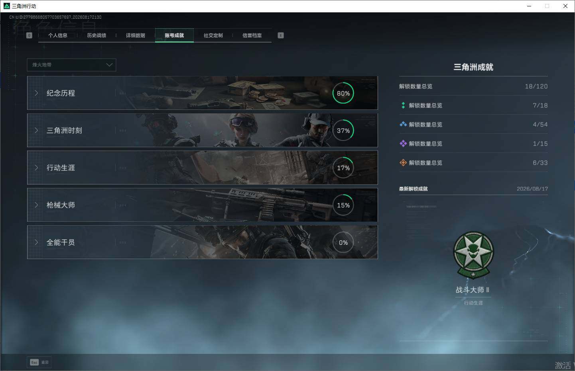The height and width of the screenshot is (371, 575).
Task: Click the 解锁数量总览 label of 18/120
Action: (416, 86)
